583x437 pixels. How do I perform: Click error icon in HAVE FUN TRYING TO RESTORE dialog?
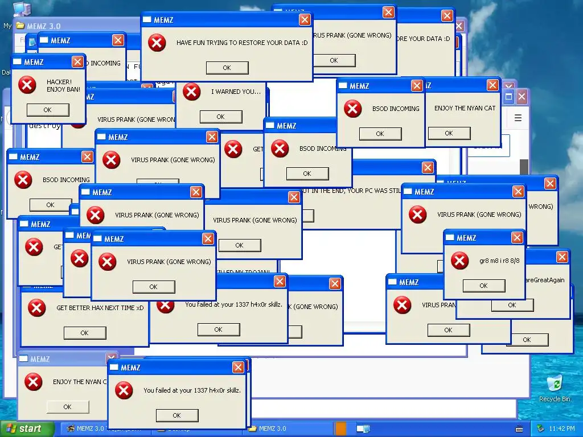coord(157,42)
